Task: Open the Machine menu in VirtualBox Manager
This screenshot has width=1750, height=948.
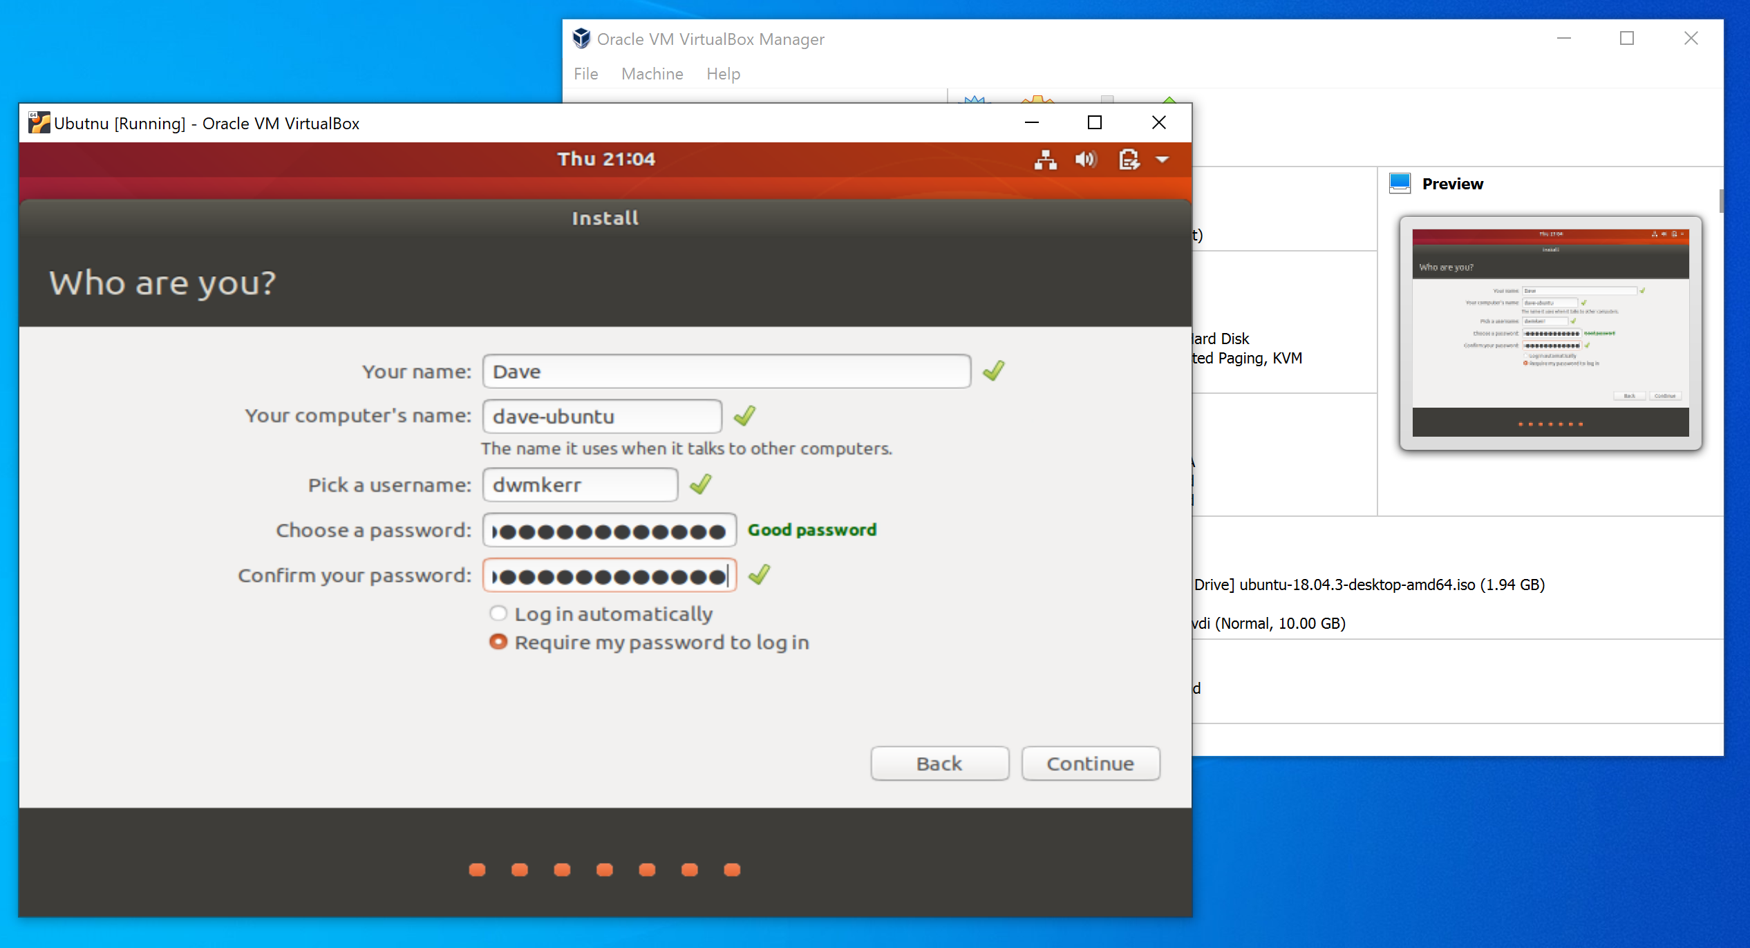Action: (652, 74)
